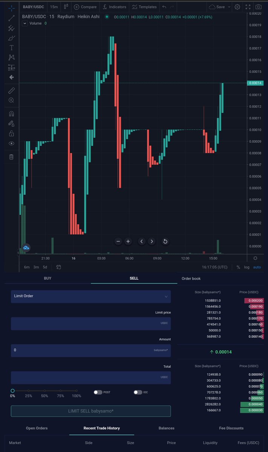This screenshot has width=268, height=452.
Task: Select the zoom-in magnifier tool
Action: click(x=11, y=100)
